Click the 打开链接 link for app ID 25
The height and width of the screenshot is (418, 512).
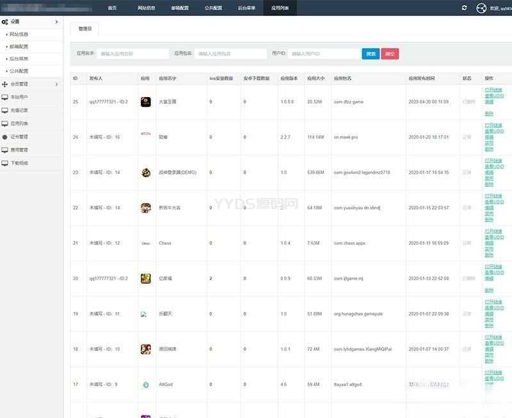point(493,90)
